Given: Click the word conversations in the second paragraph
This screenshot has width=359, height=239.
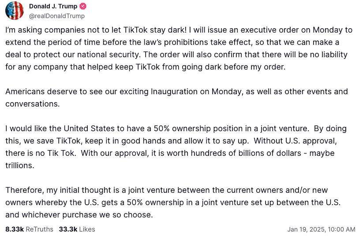Looking at the screenshot, I should pos(32,104).
